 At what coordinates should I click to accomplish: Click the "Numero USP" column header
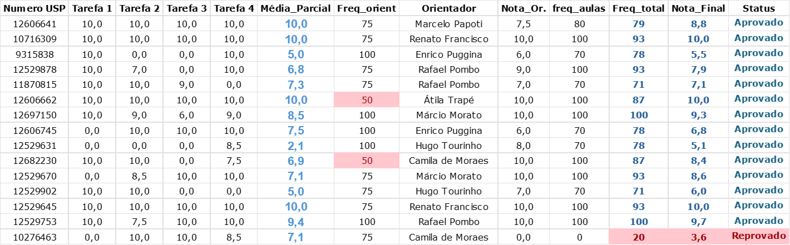click(x=35, y=8)
